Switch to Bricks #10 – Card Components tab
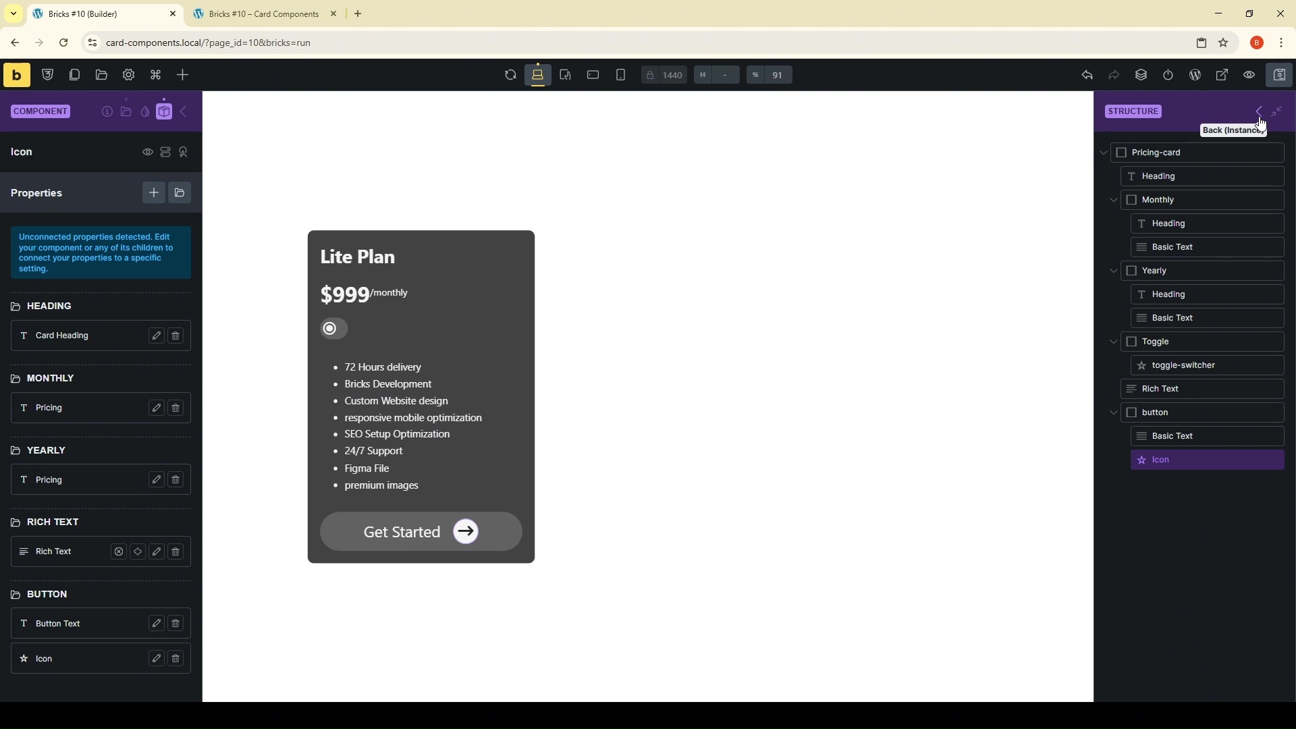 point(263,14)
